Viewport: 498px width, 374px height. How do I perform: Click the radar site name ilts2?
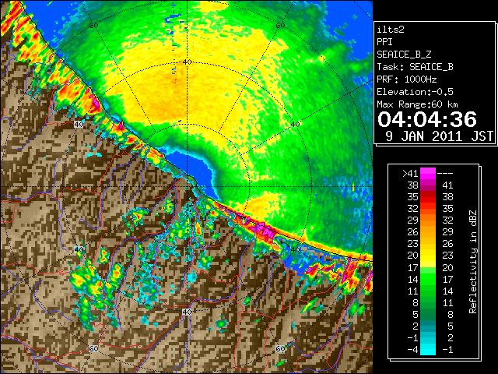[391, 30]
